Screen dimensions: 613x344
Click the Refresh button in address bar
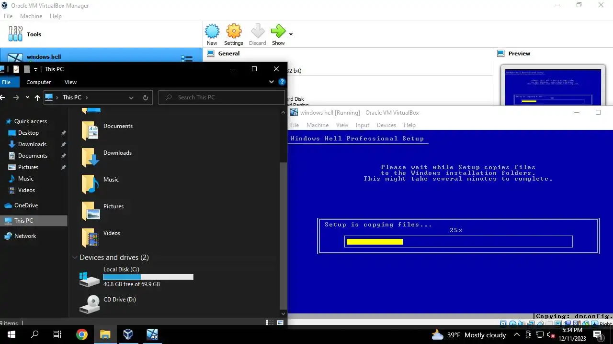[x=146, y=97]
